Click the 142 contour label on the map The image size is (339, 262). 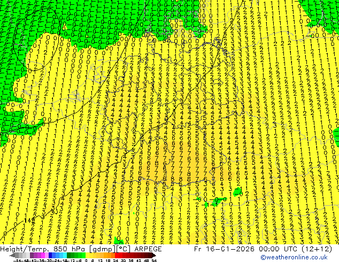29,221
